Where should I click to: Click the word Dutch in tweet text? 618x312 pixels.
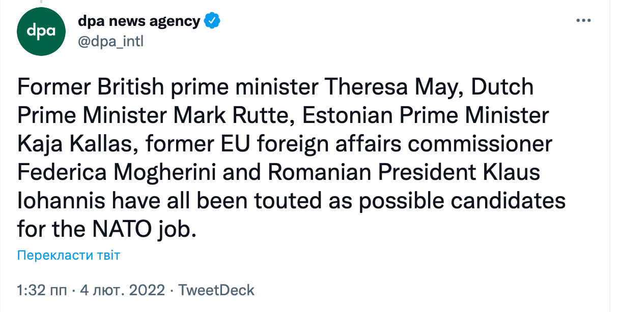(x=502, y=87)
